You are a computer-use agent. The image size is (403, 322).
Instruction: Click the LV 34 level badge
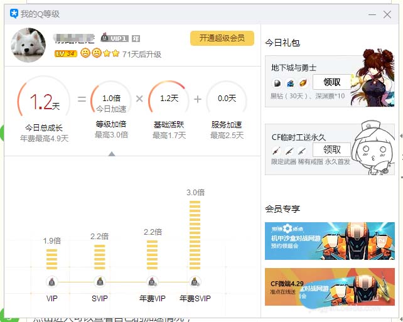coord(66,53)
